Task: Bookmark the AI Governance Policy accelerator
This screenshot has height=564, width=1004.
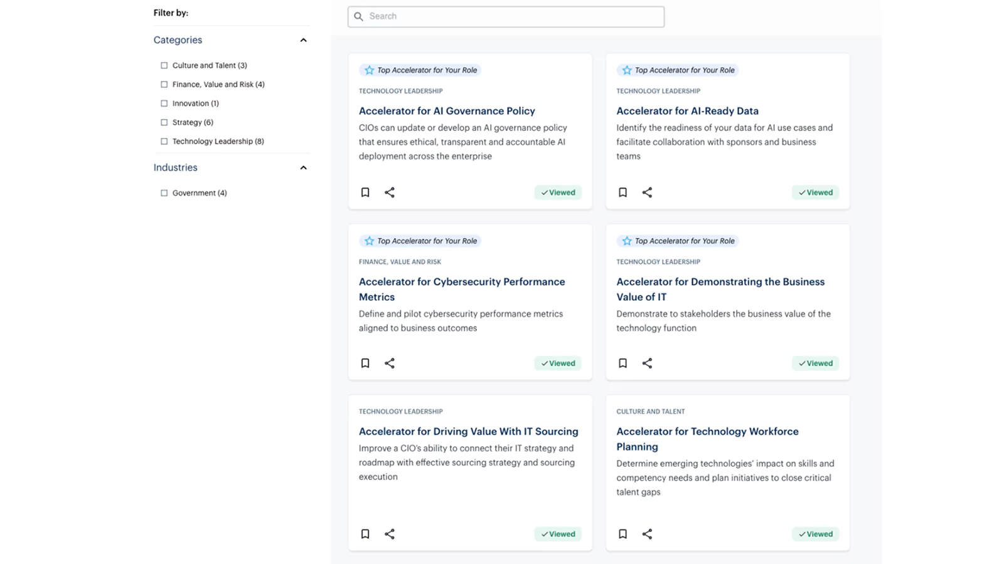Action: pos(365,192)
